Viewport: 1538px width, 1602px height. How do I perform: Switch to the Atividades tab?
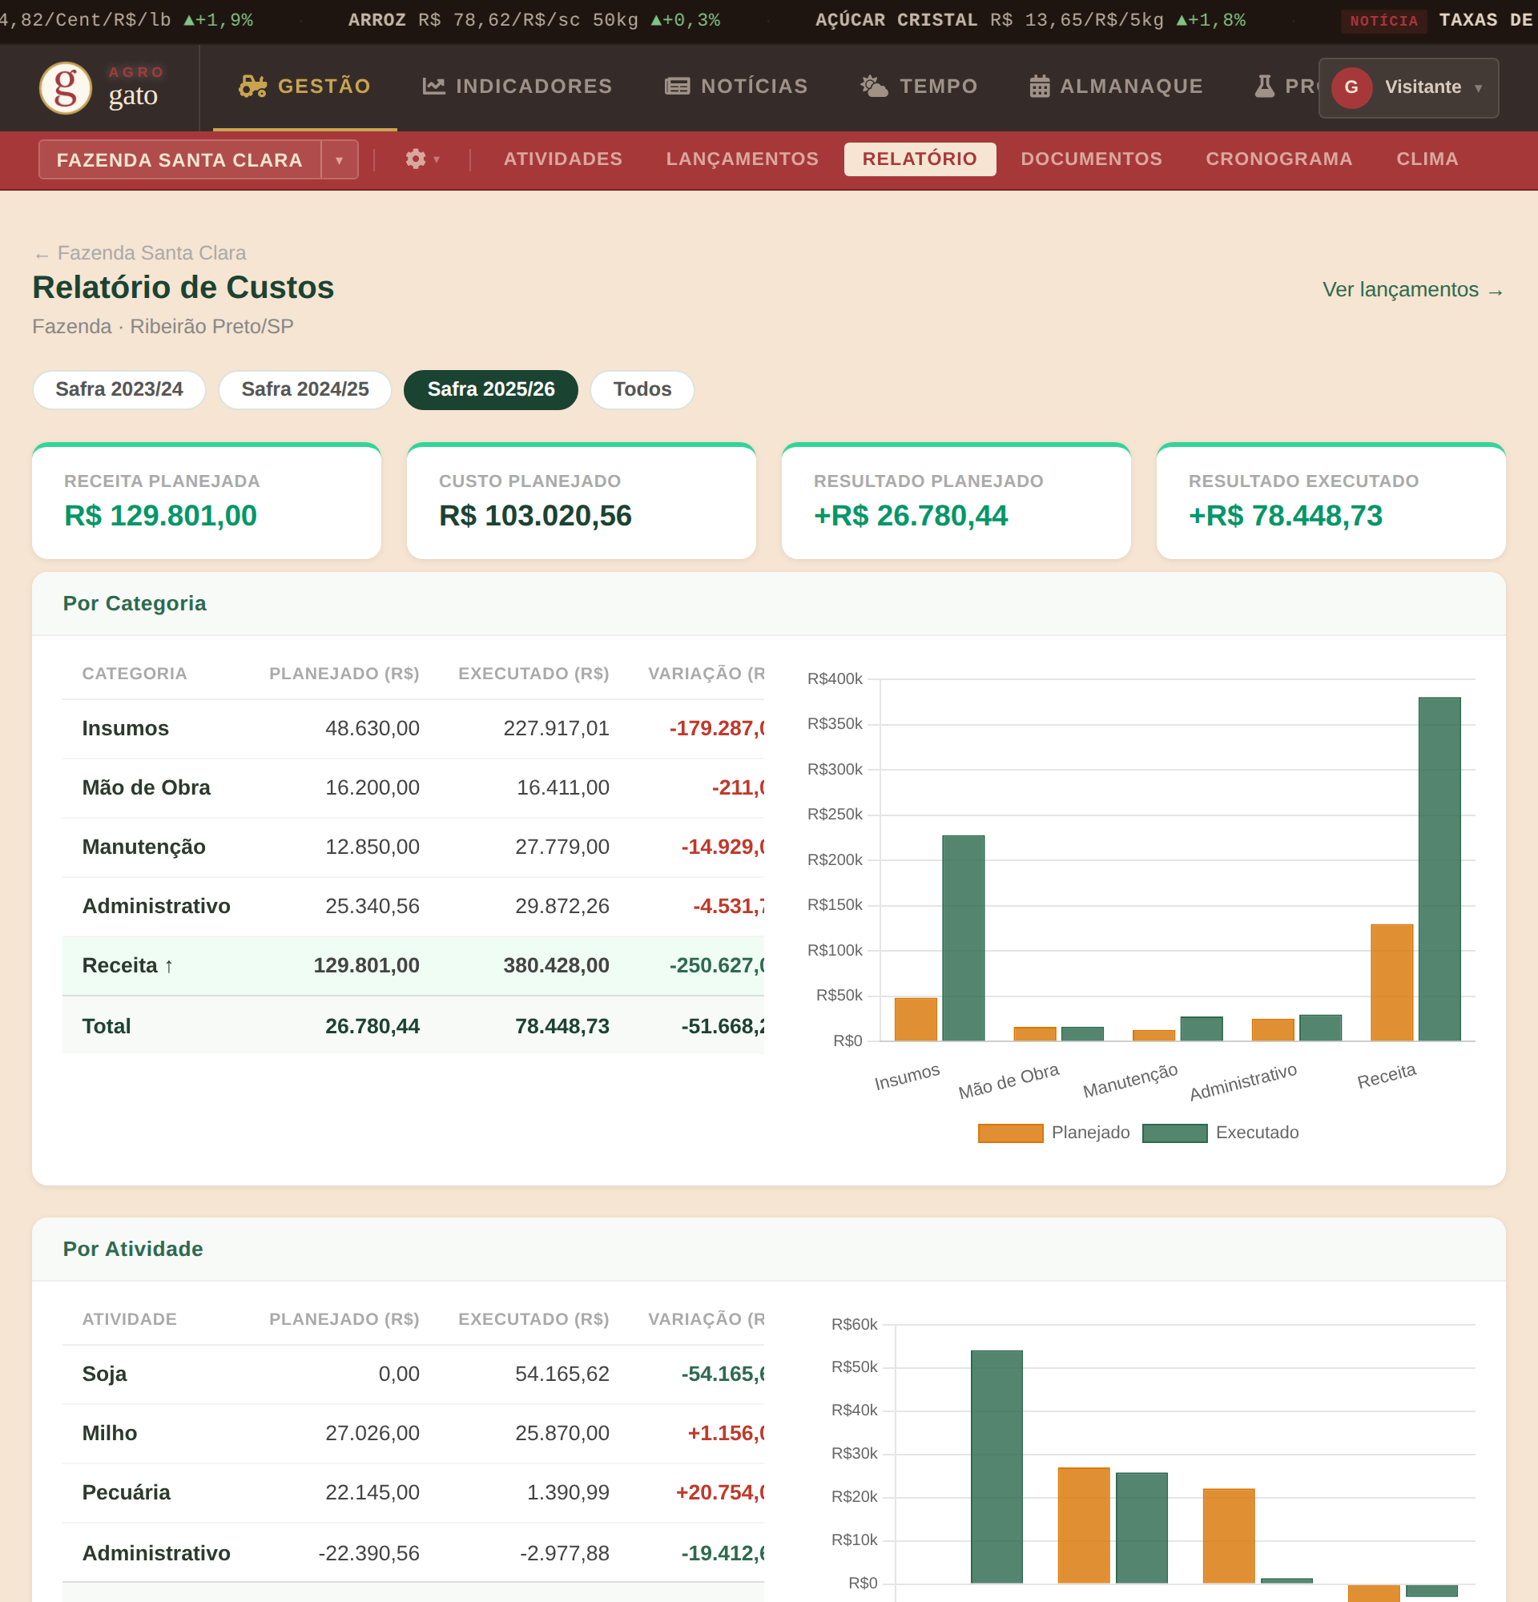563,159
